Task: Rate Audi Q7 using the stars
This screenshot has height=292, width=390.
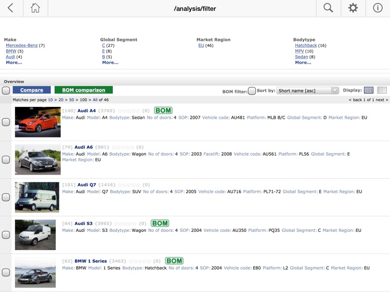Action: point(129,185)
